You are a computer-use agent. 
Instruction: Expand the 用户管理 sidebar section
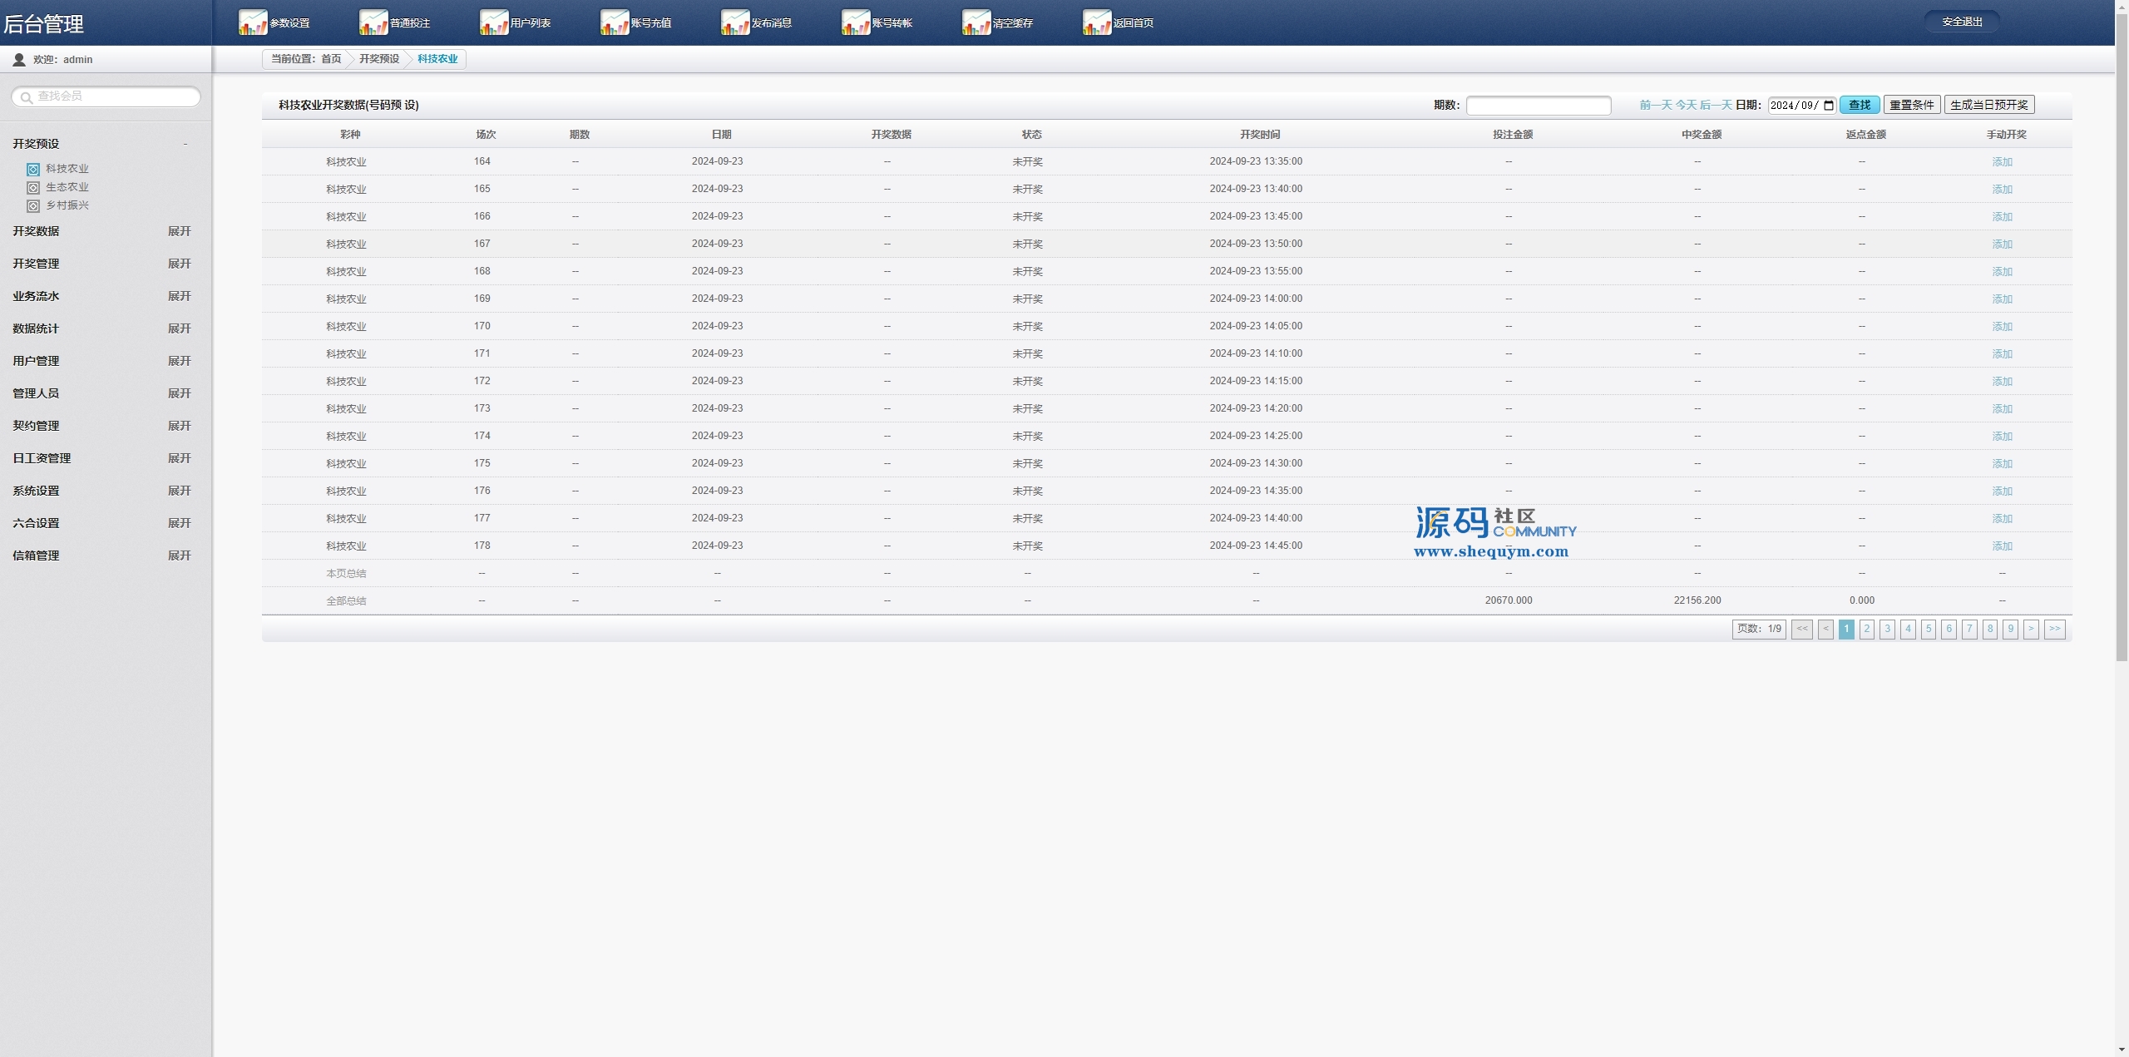(179, 361)
